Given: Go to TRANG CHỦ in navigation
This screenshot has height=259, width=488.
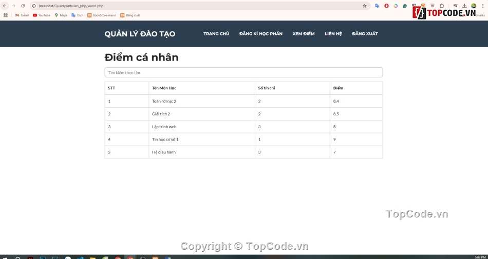Looking at the screenshot, I should [216, 33].
